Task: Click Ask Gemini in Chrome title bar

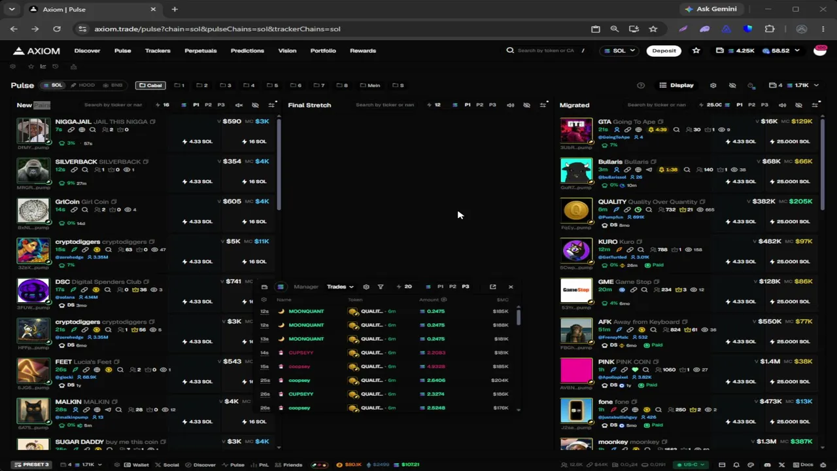Action: 711,9
